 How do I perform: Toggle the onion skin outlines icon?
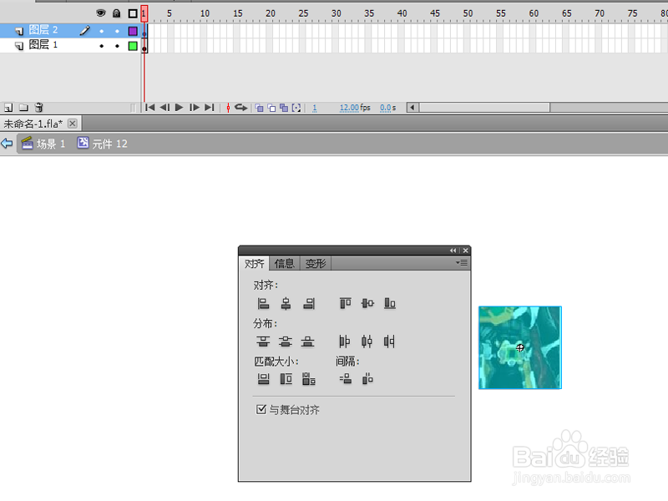tap(271, 108)
